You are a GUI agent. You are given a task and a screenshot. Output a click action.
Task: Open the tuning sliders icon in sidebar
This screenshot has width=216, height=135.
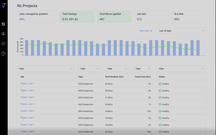coord(3,44)
